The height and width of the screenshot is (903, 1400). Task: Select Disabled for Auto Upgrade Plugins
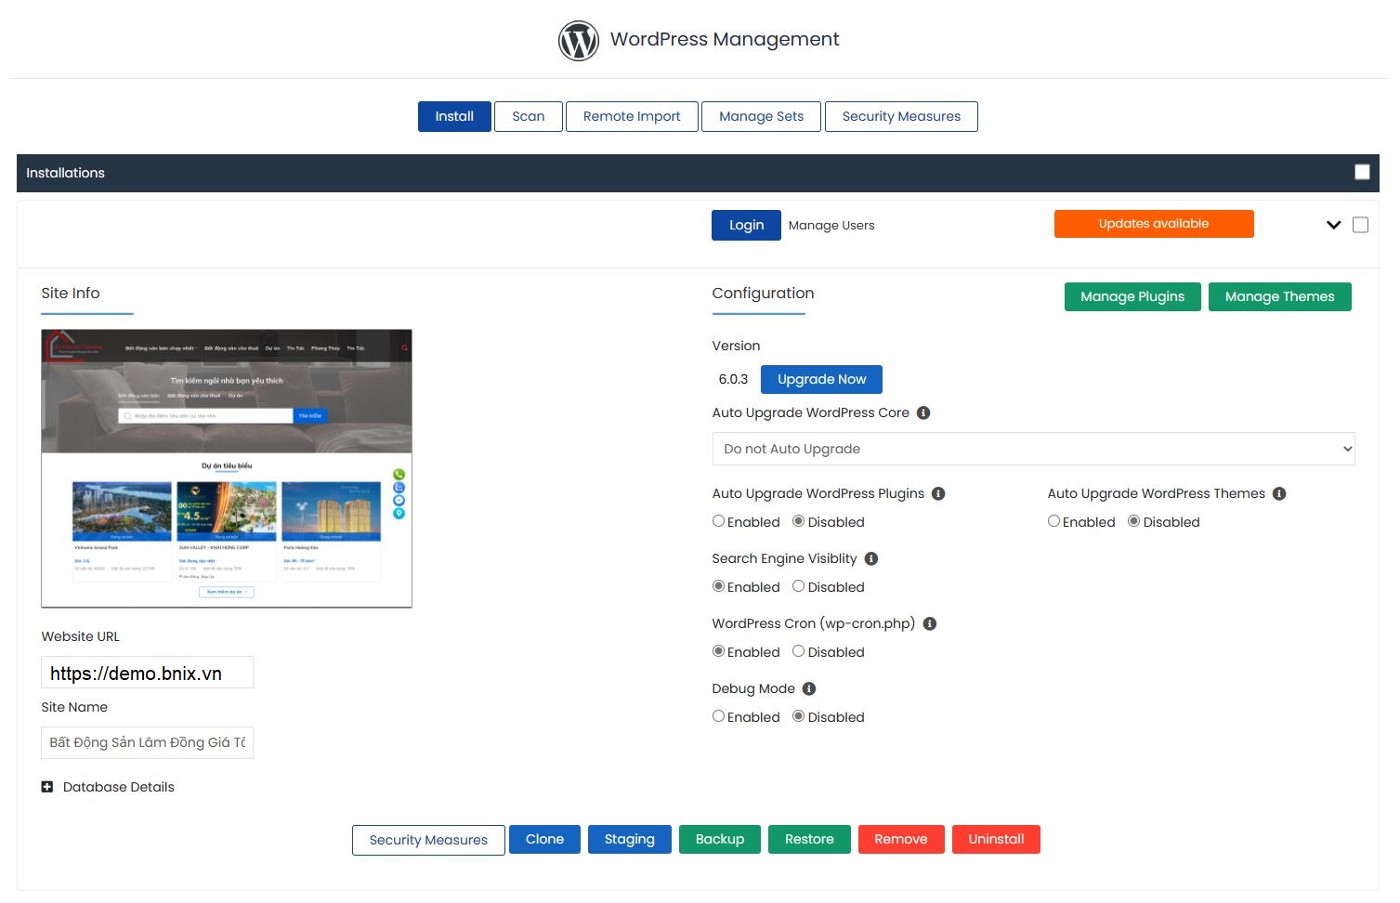[x=798, y=521]
